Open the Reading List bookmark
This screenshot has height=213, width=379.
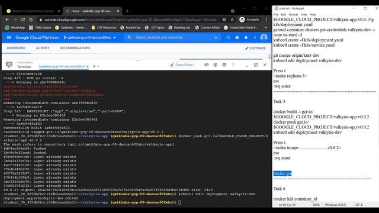tap(179, 28)
